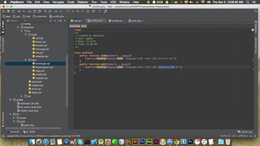This screenshot has height=146, width=260.
Task: Click the Copy toolbar icon
Action: click(x=35, y=11)
